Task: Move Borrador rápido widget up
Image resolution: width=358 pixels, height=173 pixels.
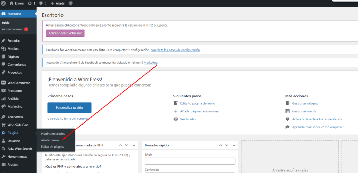Action: pyautogui.click(x=221, y=145)
